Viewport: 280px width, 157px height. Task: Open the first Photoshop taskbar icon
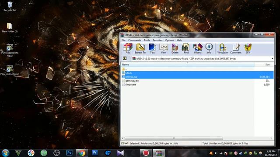69,153
